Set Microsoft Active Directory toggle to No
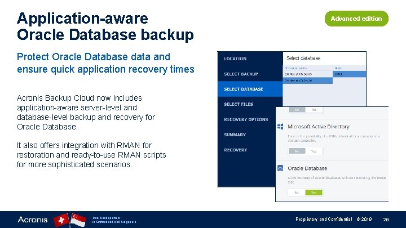The width and height of the screenshot is (406, 228). pyautogui.click(x=297, y=151)
